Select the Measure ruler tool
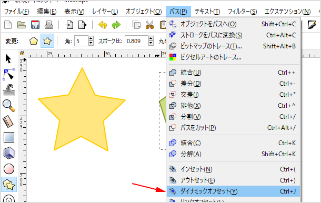Screen dimensions: 321x203 pos(8,121)
